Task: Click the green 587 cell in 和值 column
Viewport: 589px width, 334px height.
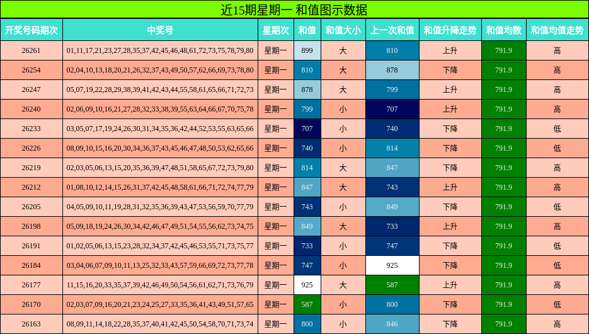Action: click(x=307, y=304)
